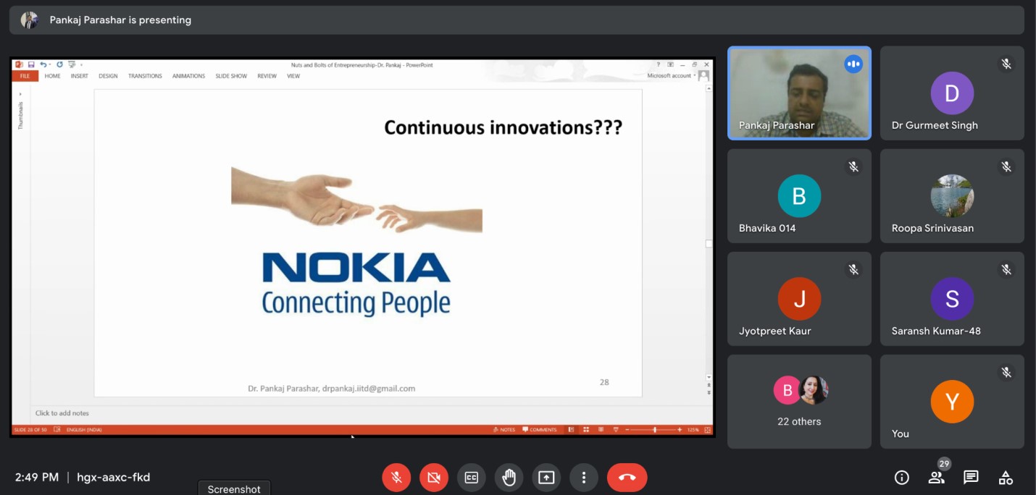Click the Undo arrow in PowerPoint

pyautogui.click(x=43, y=64)
